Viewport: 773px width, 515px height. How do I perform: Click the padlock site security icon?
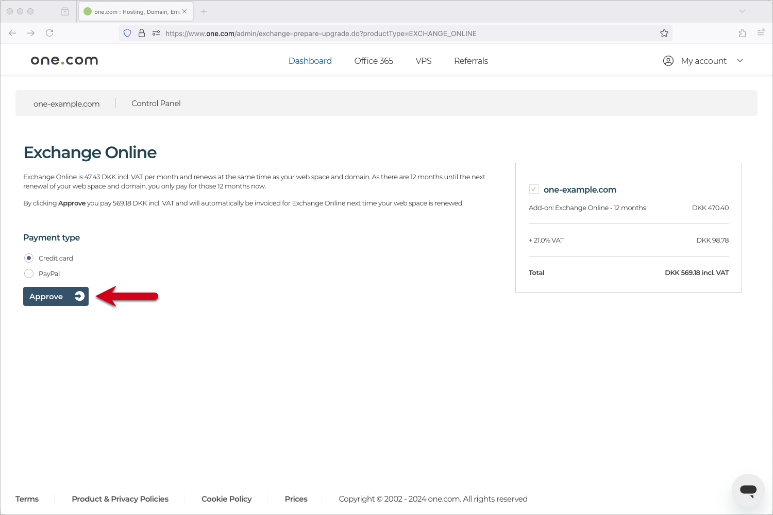pos(141,33)
